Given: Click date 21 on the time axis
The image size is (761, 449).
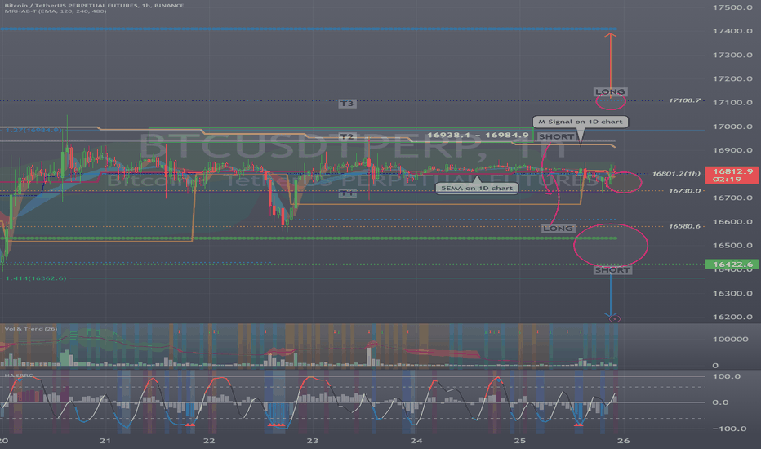Looking at the screenshot, I should (x=105, y=441).
